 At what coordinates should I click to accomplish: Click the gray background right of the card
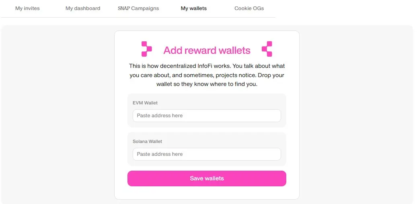tap(356, 115)
